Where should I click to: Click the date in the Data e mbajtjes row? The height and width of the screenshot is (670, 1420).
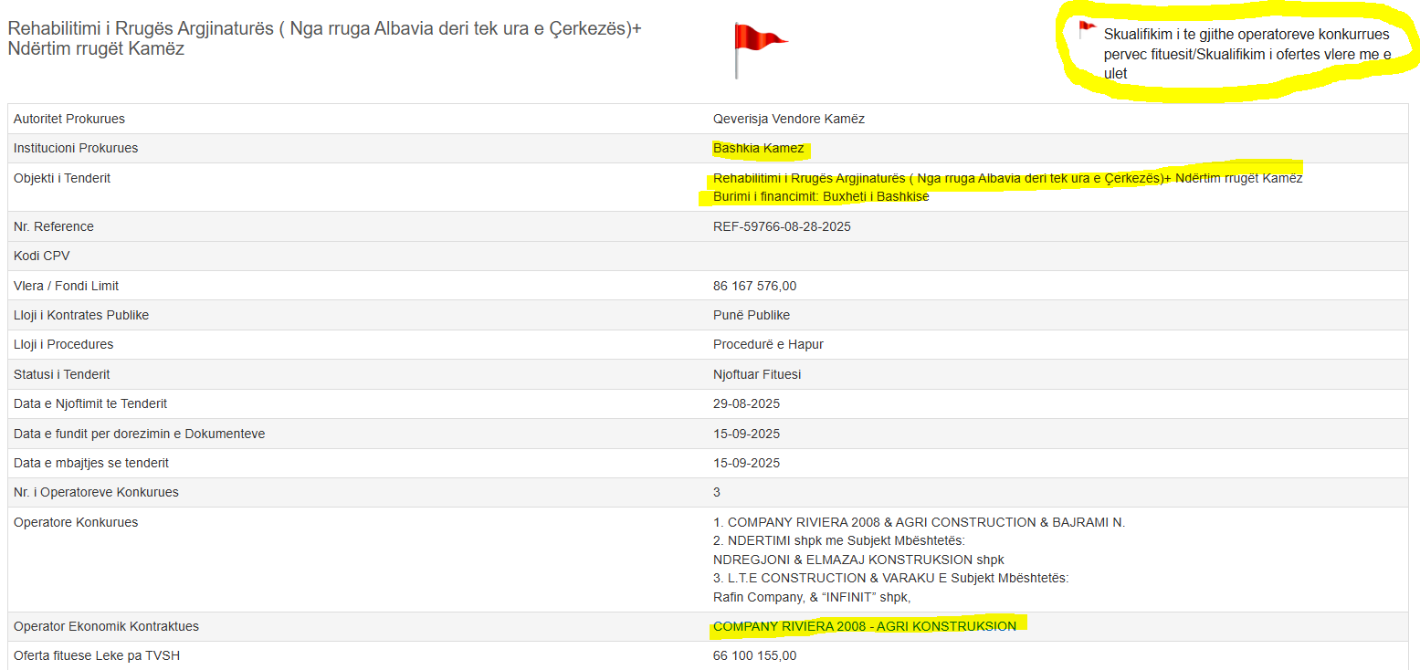tap(746, 464)
